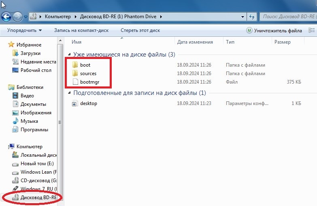Sort by the Размер column header
317x206 pixels.
click(283, 42)
